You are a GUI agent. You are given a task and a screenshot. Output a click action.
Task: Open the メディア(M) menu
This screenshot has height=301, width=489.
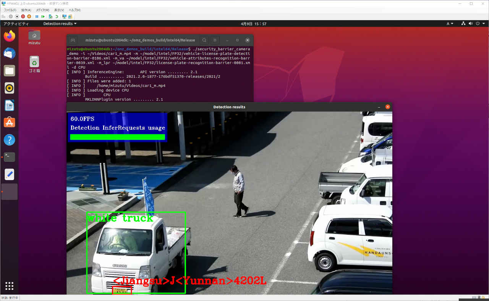(x=42, y=10)
